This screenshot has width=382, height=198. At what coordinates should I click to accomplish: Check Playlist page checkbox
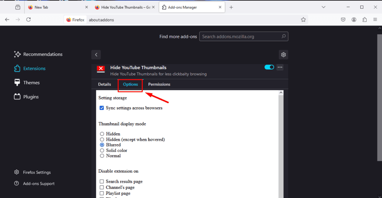[101, 194]
